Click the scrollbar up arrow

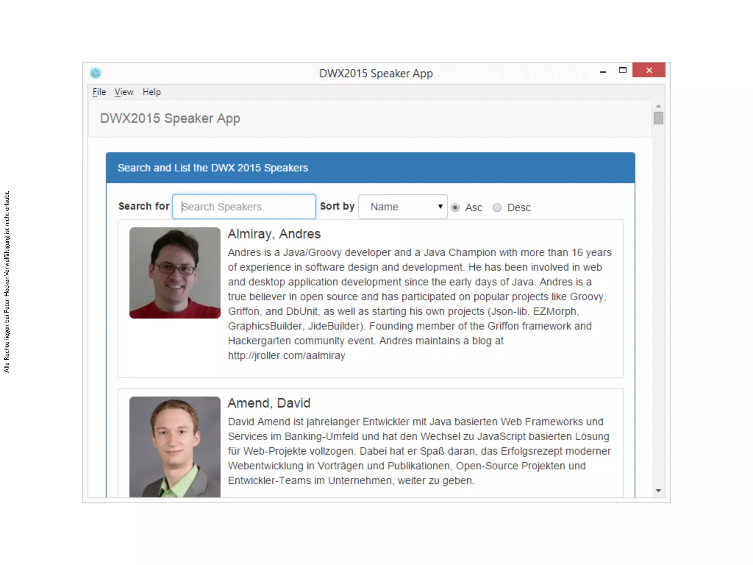(658, 106)
